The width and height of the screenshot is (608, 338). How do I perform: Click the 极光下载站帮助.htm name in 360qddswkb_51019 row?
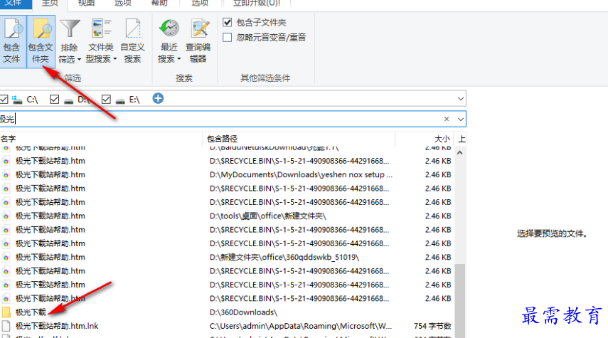pos(50,258)
